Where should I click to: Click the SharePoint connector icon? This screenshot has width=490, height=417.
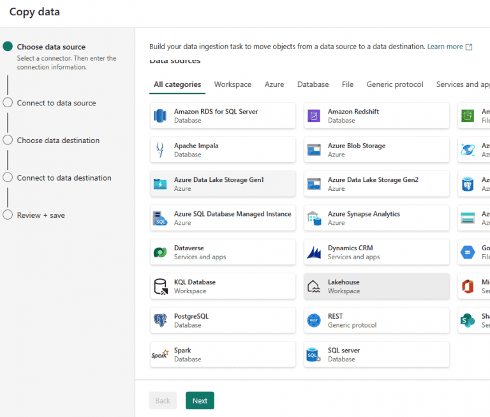pyautogui.click(x=468, y=321)
